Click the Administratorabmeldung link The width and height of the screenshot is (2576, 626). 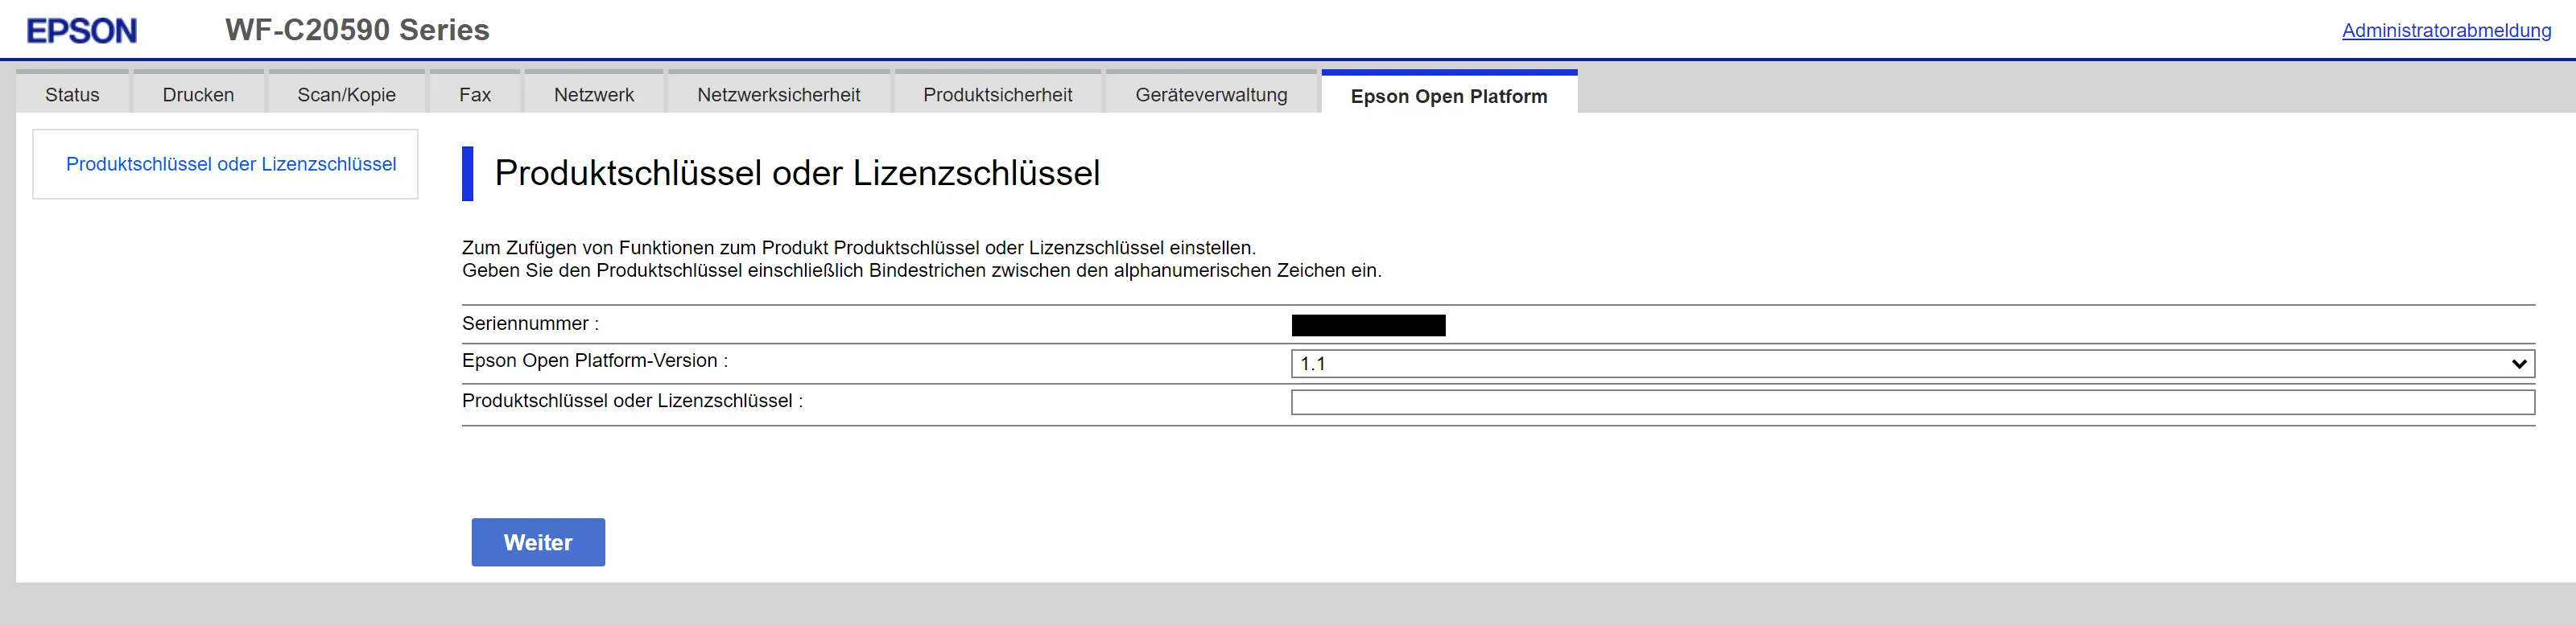click(x=2445, y=31)
